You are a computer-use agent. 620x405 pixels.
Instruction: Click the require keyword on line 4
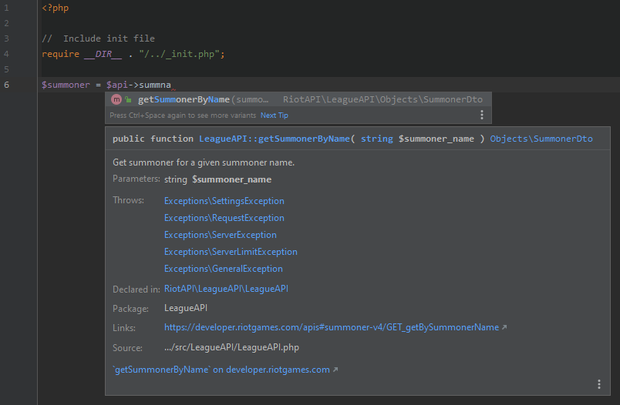[60, 54]
